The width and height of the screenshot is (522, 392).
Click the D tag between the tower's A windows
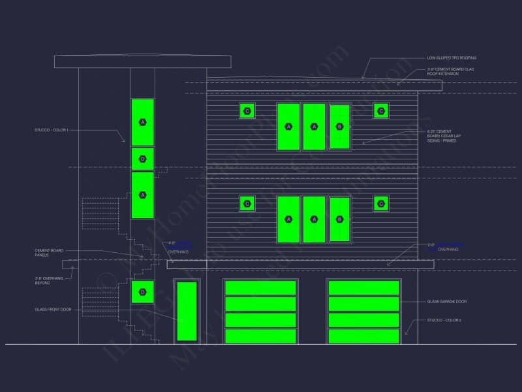coord(142,159)
